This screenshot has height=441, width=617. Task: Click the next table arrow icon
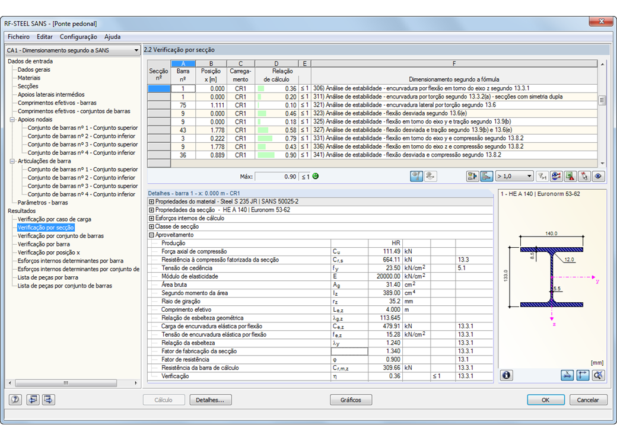[x=49, y=400]
